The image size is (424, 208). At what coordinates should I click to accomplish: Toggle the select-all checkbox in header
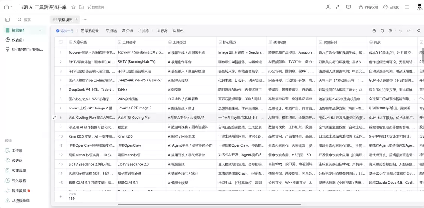click(61, 42)
